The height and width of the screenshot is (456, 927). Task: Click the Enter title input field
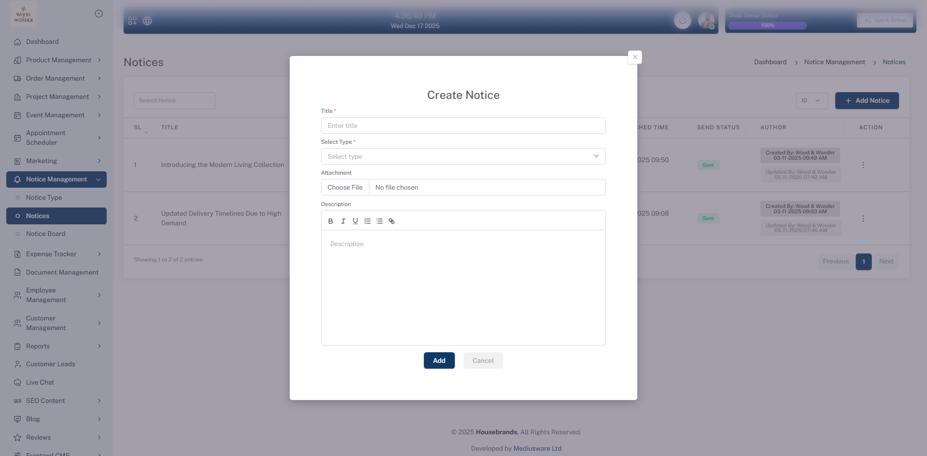(x=463, y=125)
